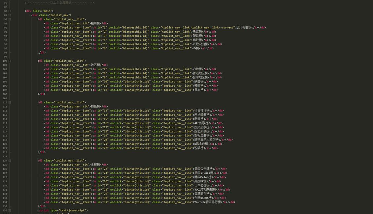Collapse the fold marker at line 88

click(x=10, y=11)
